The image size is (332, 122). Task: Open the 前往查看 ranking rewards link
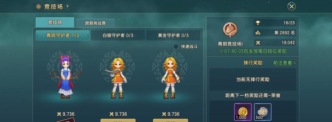pos(284,63)
